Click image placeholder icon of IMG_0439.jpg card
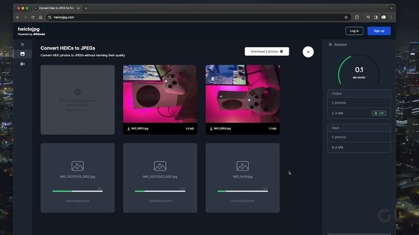Image resolution: width=419 pixels, height=235 pixels. [x=243, y=166]
